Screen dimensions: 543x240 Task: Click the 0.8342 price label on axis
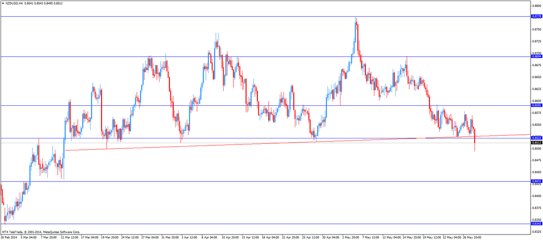click(x=536, y=224)
